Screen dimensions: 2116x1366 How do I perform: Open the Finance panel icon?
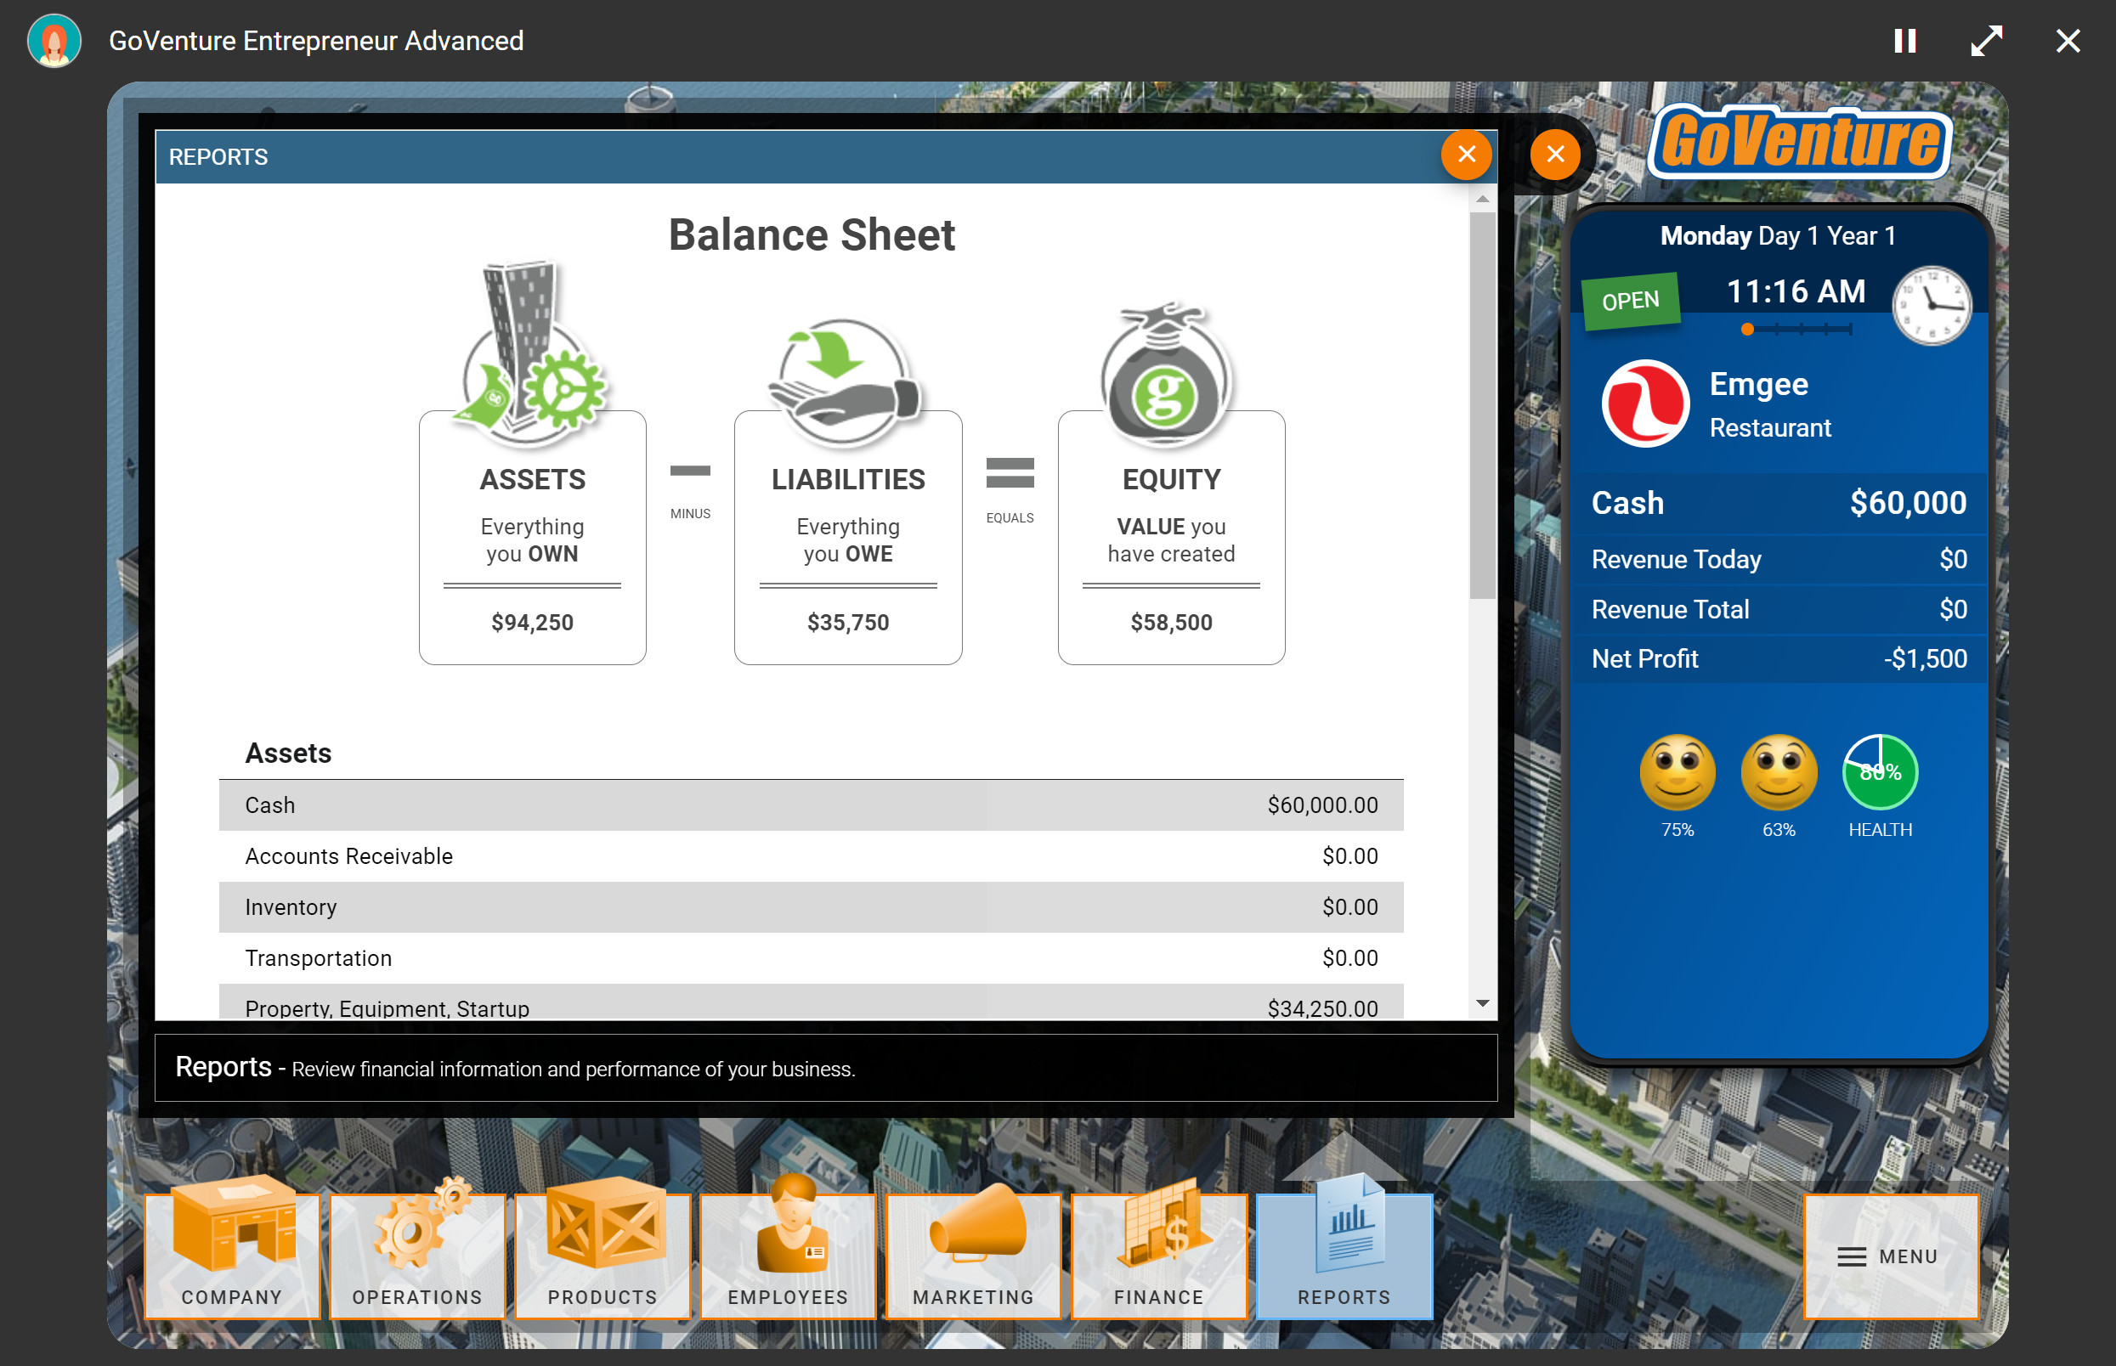tap(1158, 1253)
